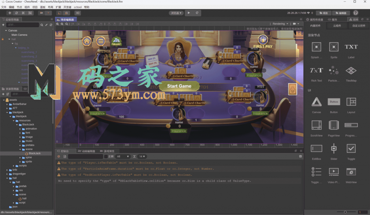
Task: Select the json folder
Action: tap(14, 207)
